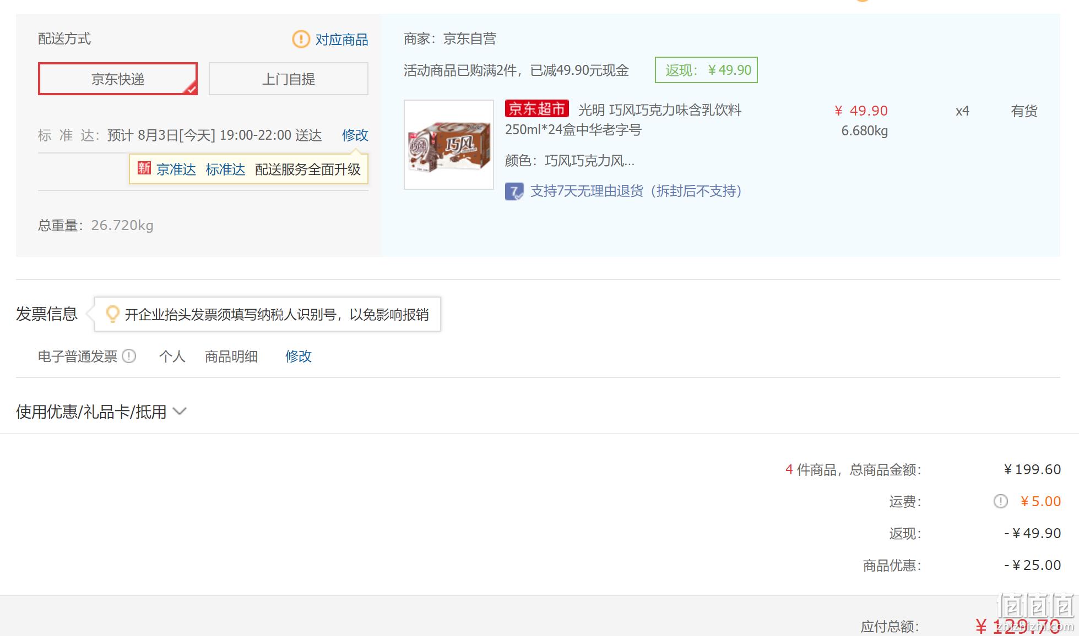Click info icon next to 电子普通发票
The width and height of the screenshot is (1079, 636).
[x=129, y=357]
